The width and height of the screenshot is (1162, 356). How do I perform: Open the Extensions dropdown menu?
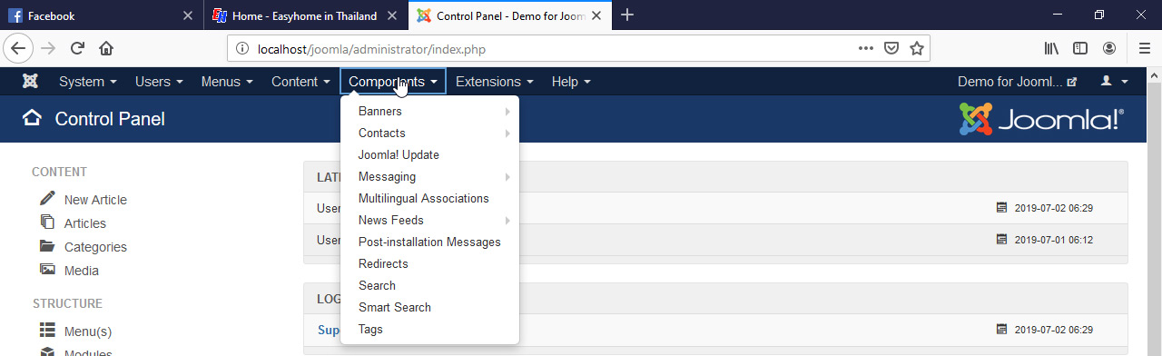coord(494,82)
